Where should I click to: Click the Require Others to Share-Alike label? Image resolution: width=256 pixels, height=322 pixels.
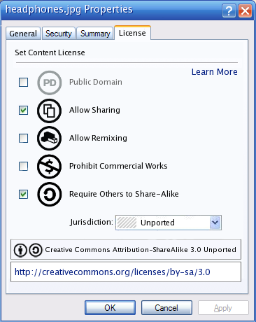point(124,194)
